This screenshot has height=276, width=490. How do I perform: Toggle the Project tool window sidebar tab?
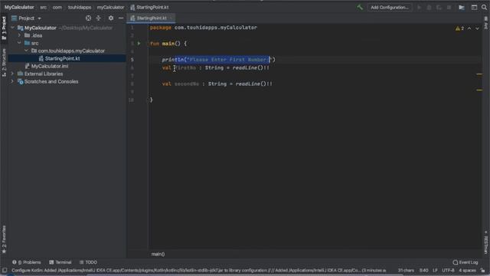click(x=4, y=28)
